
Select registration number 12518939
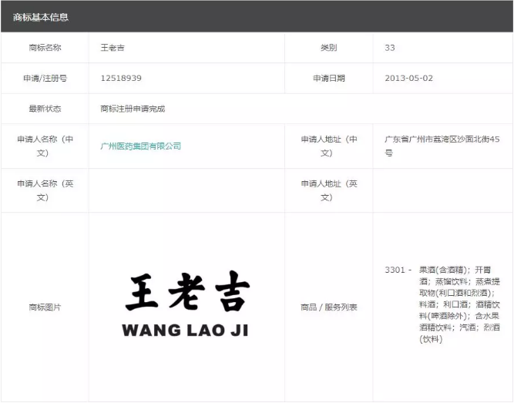[x=121, y=78]
